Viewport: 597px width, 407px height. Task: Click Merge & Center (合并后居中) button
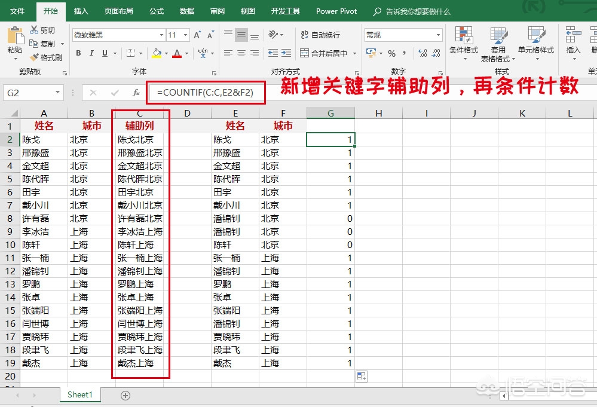coord(324,53)
